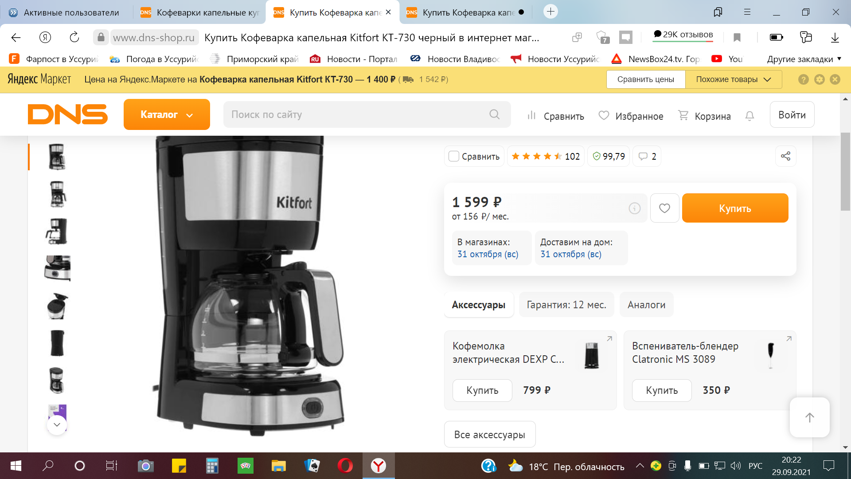
Task: Open Yandex Market bar settings gear
Action: pos(820,79)
